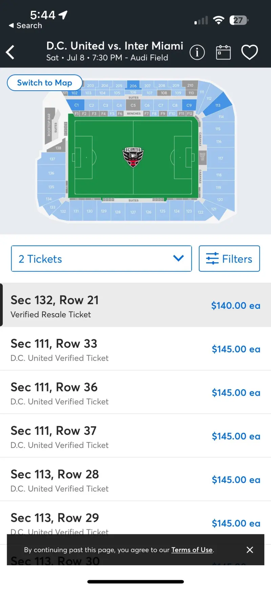Tap the back arrow icon
Image resolution: width=271 pixels, height=589 pixels.
(x=10, y=52)
